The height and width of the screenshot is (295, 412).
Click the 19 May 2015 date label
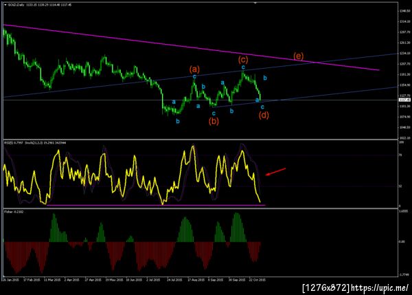(x=114, y=280)
